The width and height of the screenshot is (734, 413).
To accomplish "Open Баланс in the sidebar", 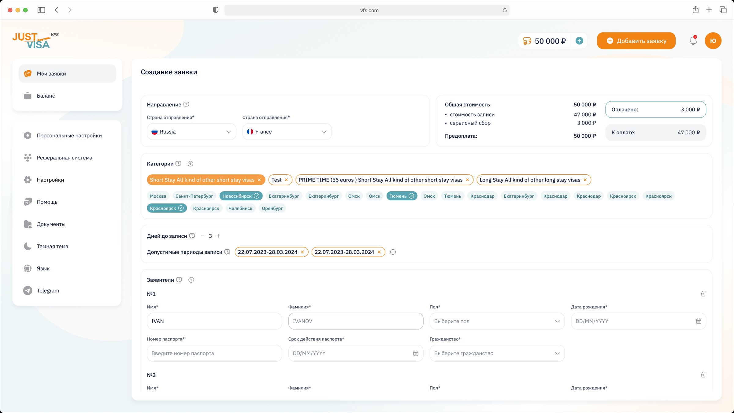I will pyautogui.click(x=67, y=96).
